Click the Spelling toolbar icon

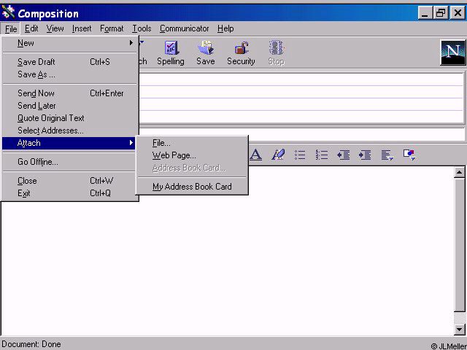point(171,53)
